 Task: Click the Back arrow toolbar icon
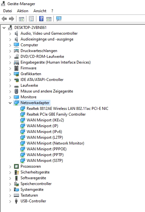(x=4, y=19)
